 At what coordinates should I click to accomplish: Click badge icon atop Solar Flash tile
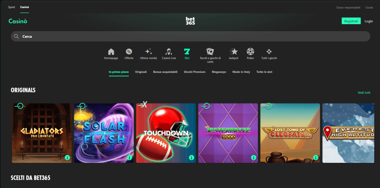tap(82, 106)
